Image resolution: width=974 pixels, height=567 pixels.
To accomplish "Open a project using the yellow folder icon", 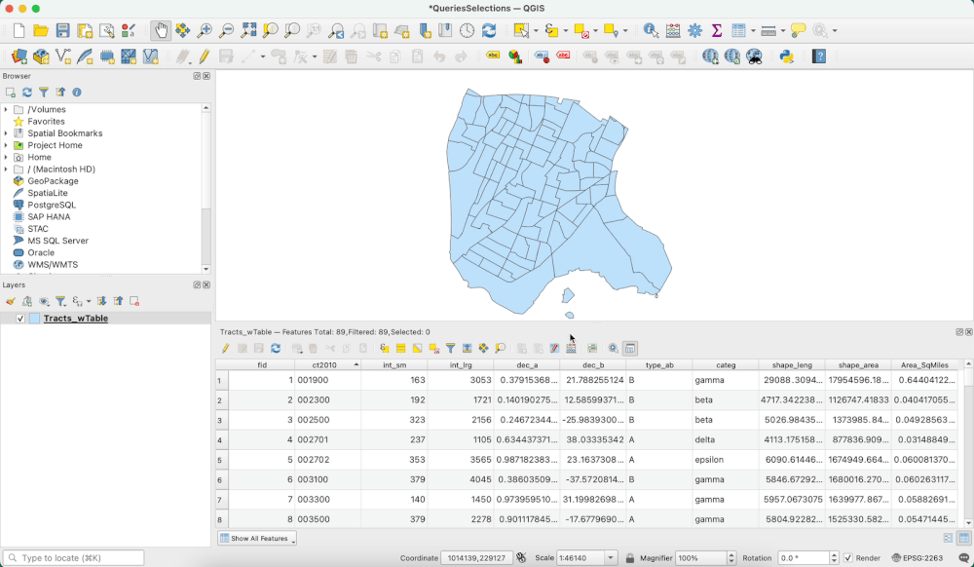I will (x=41, y=30).
